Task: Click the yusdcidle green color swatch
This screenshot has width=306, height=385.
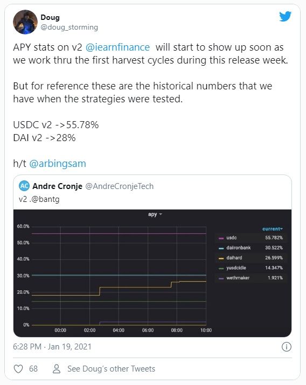Action: [221, 268]
